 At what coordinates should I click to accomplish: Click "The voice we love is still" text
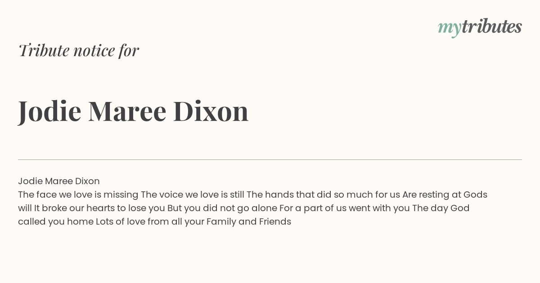tap(193, 195)
